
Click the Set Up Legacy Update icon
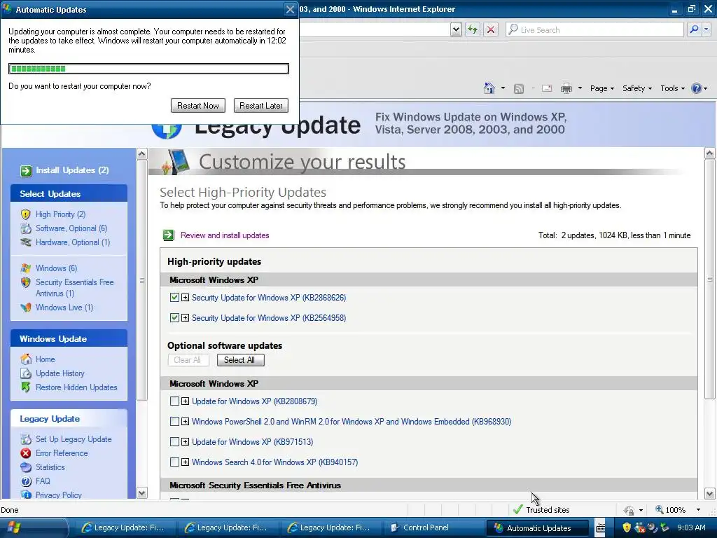tap(26, 439)
